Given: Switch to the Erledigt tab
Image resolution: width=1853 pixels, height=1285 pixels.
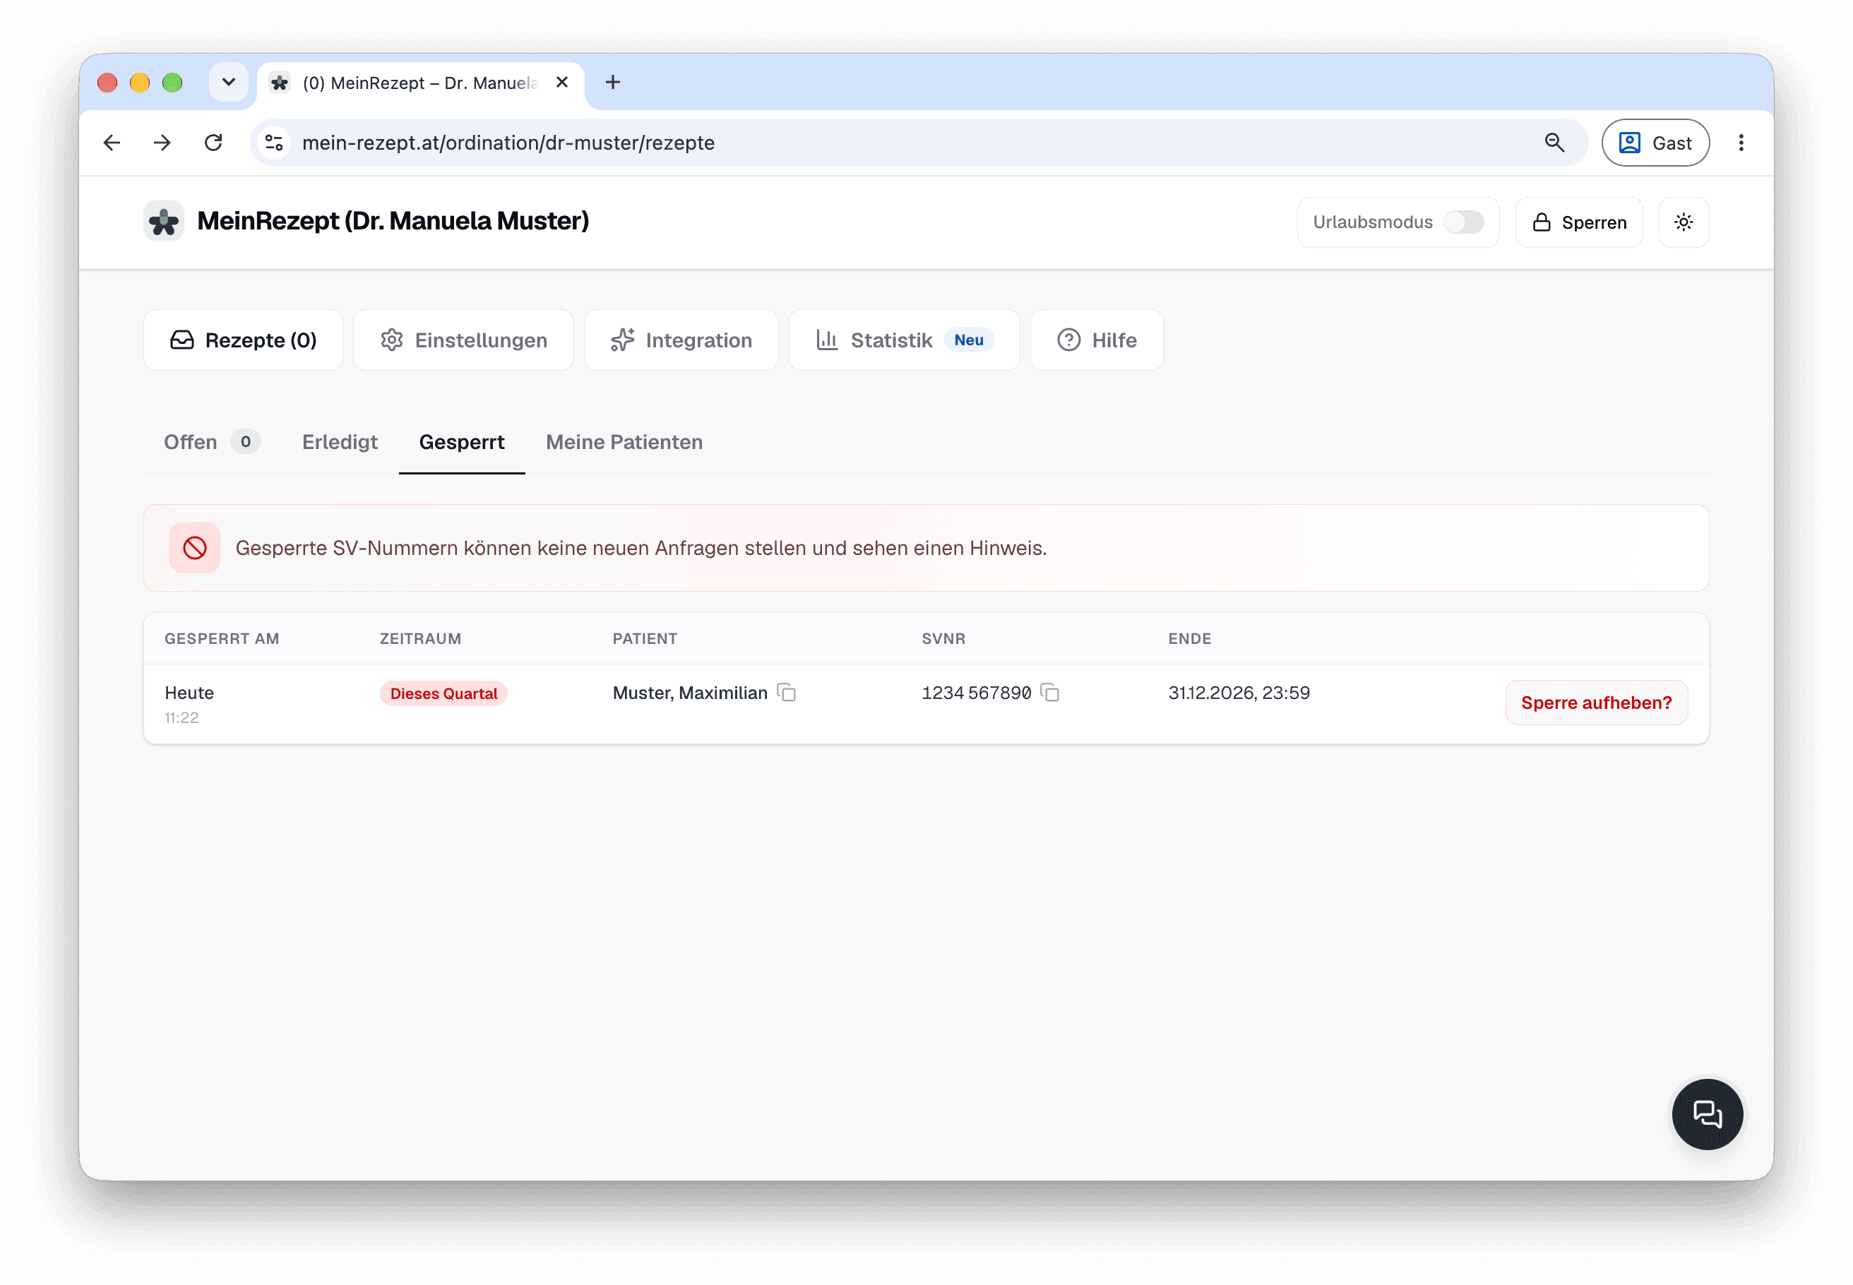Looking at the screenshot, I should 340,442.
